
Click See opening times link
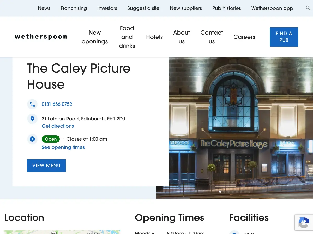63,147
